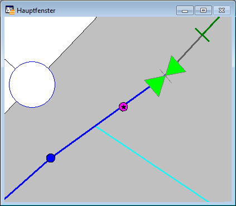This screenshot has height=206, width=236.
Task: Select the large white circle with blue outline
Action: (32, 84)
